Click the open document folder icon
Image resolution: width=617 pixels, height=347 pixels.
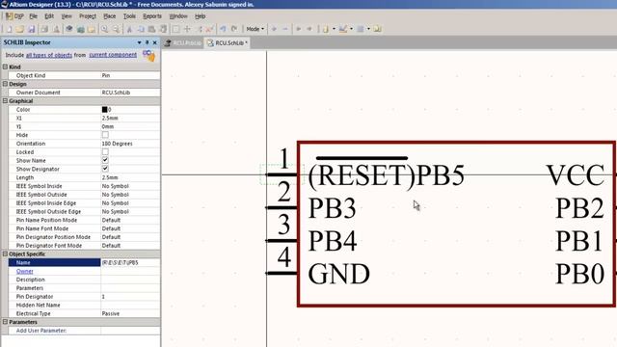coord(20,29)
